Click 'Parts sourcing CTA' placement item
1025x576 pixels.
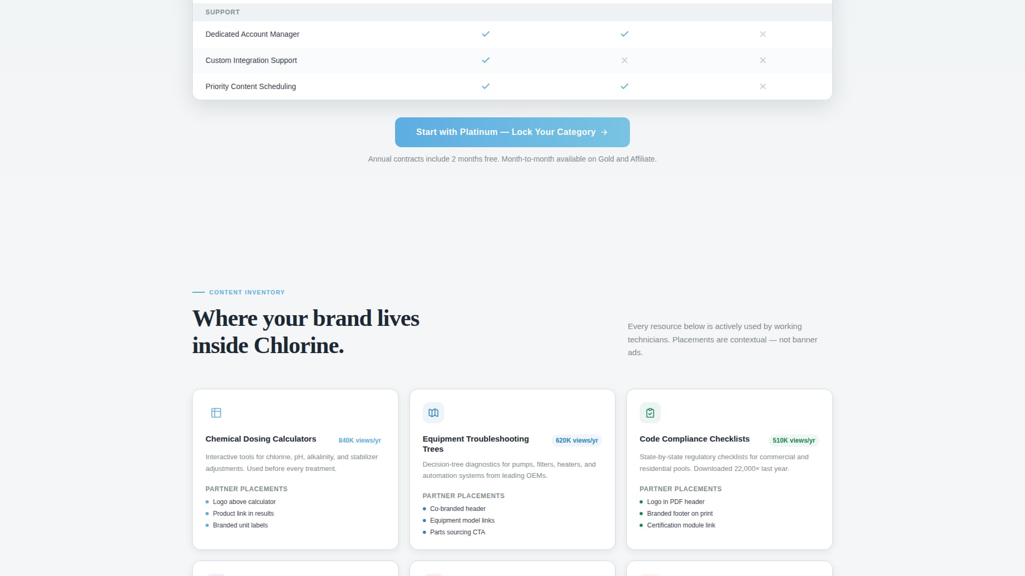click(458, 532)
